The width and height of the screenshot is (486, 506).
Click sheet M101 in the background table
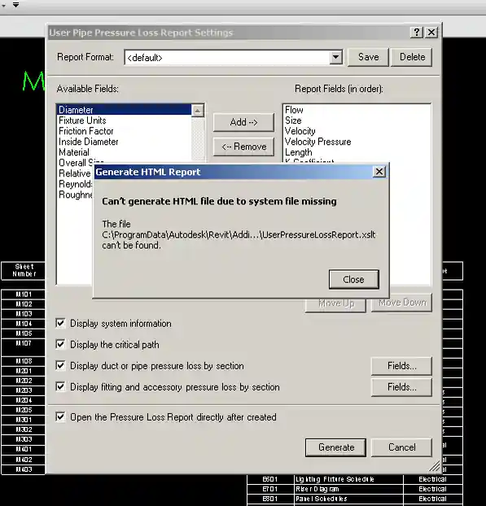24,294
